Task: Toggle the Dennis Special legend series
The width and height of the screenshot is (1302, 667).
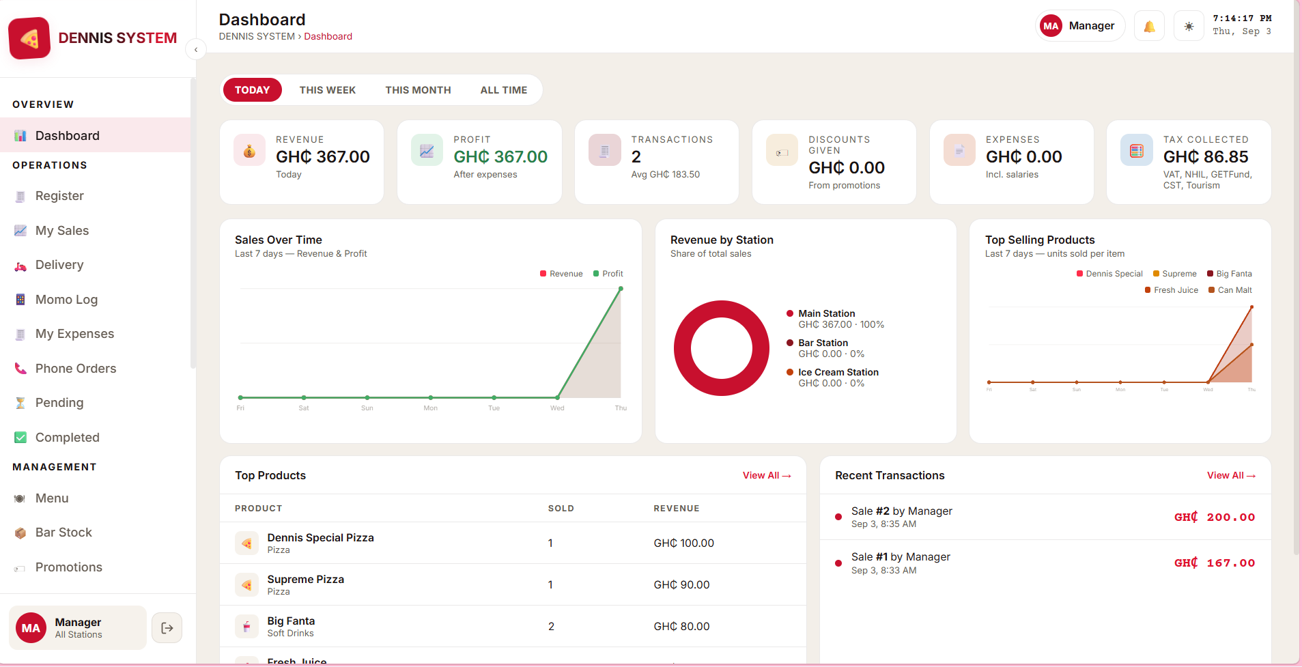Action: click(1109, 274)
